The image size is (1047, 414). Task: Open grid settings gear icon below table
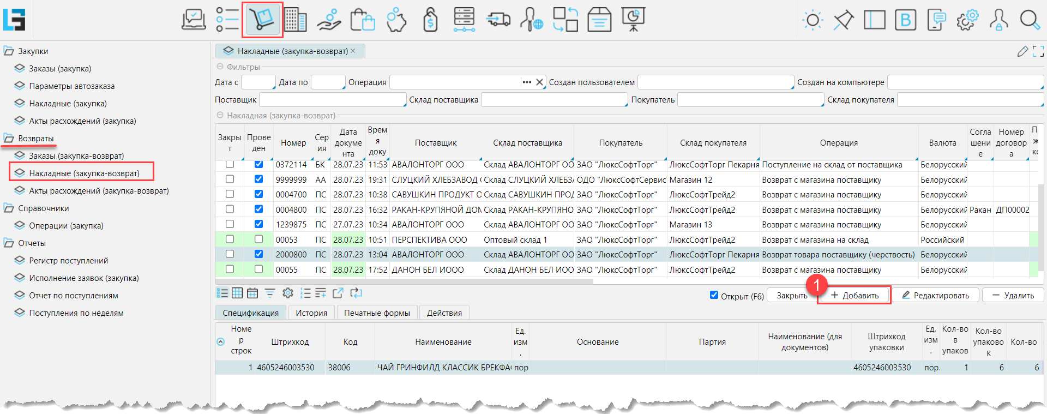(288, 293)
